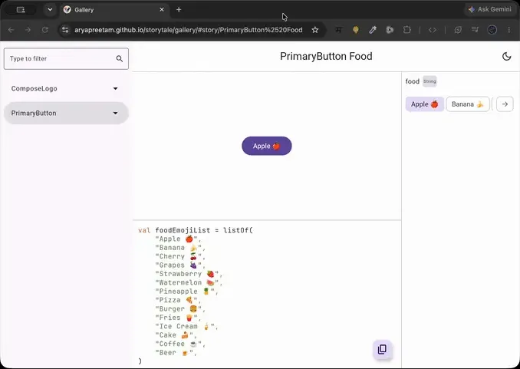Reload the Gallery page
The width and height of the screenshot is (520, 369).
[44, 30]
